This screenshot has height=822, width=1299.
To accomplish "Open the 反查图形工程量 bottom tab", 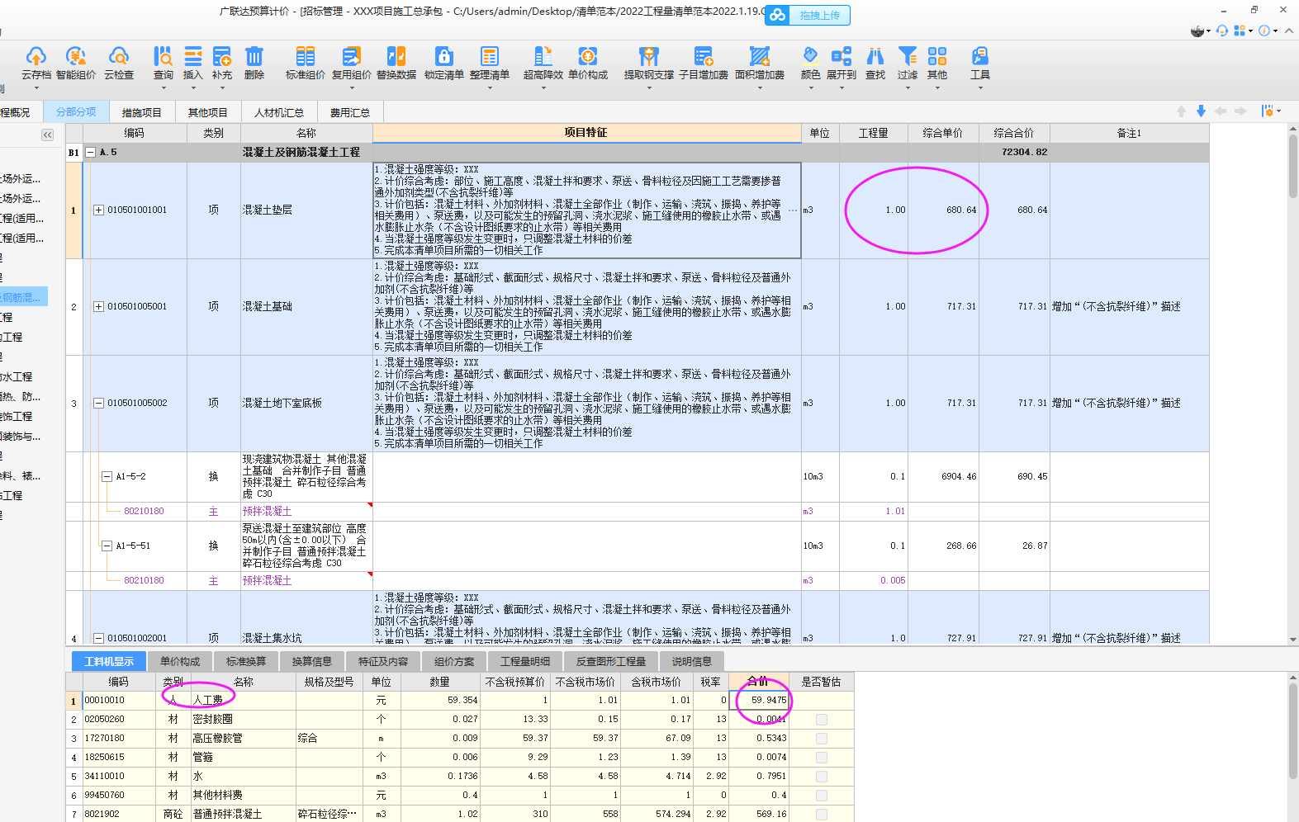I will coord(611,661).
